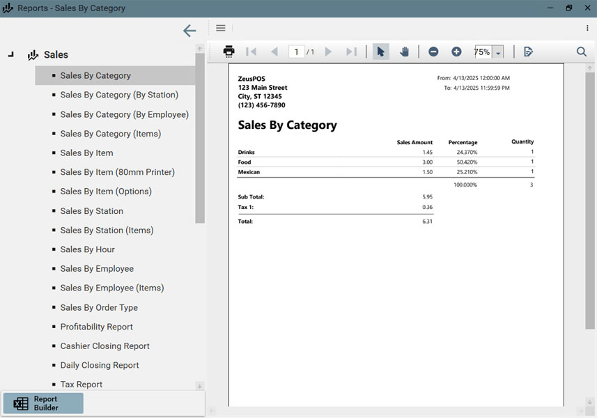Jump to the last report page
597x418 pixels.
[x=351, y=52]
